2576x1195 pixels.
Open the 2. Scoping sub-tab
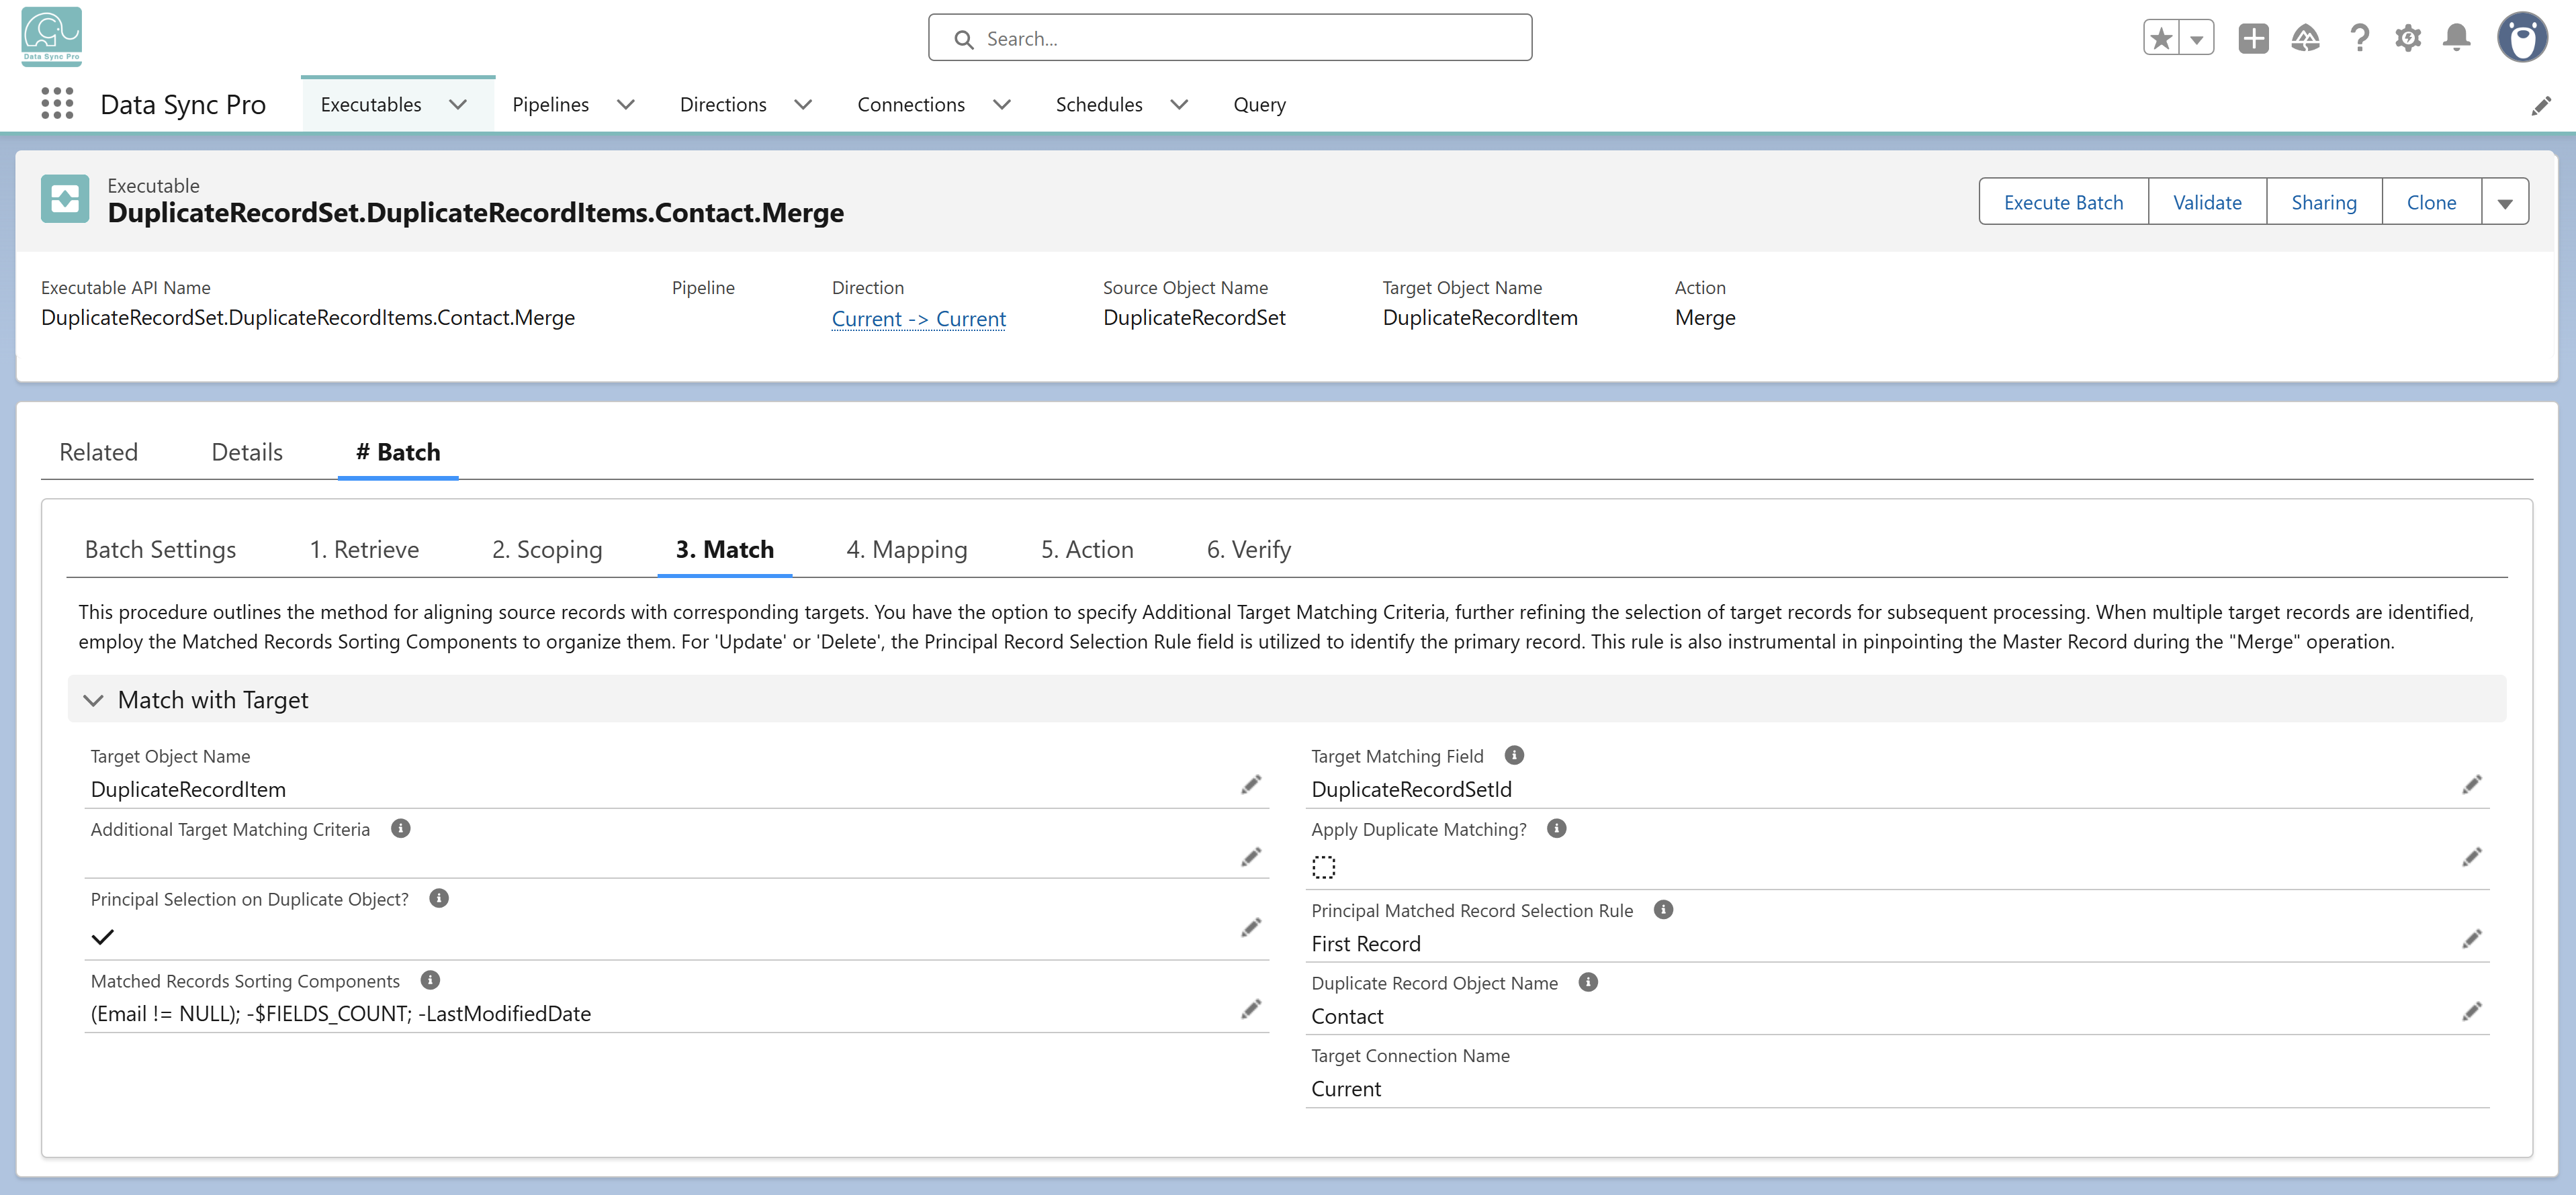(547, 550)
